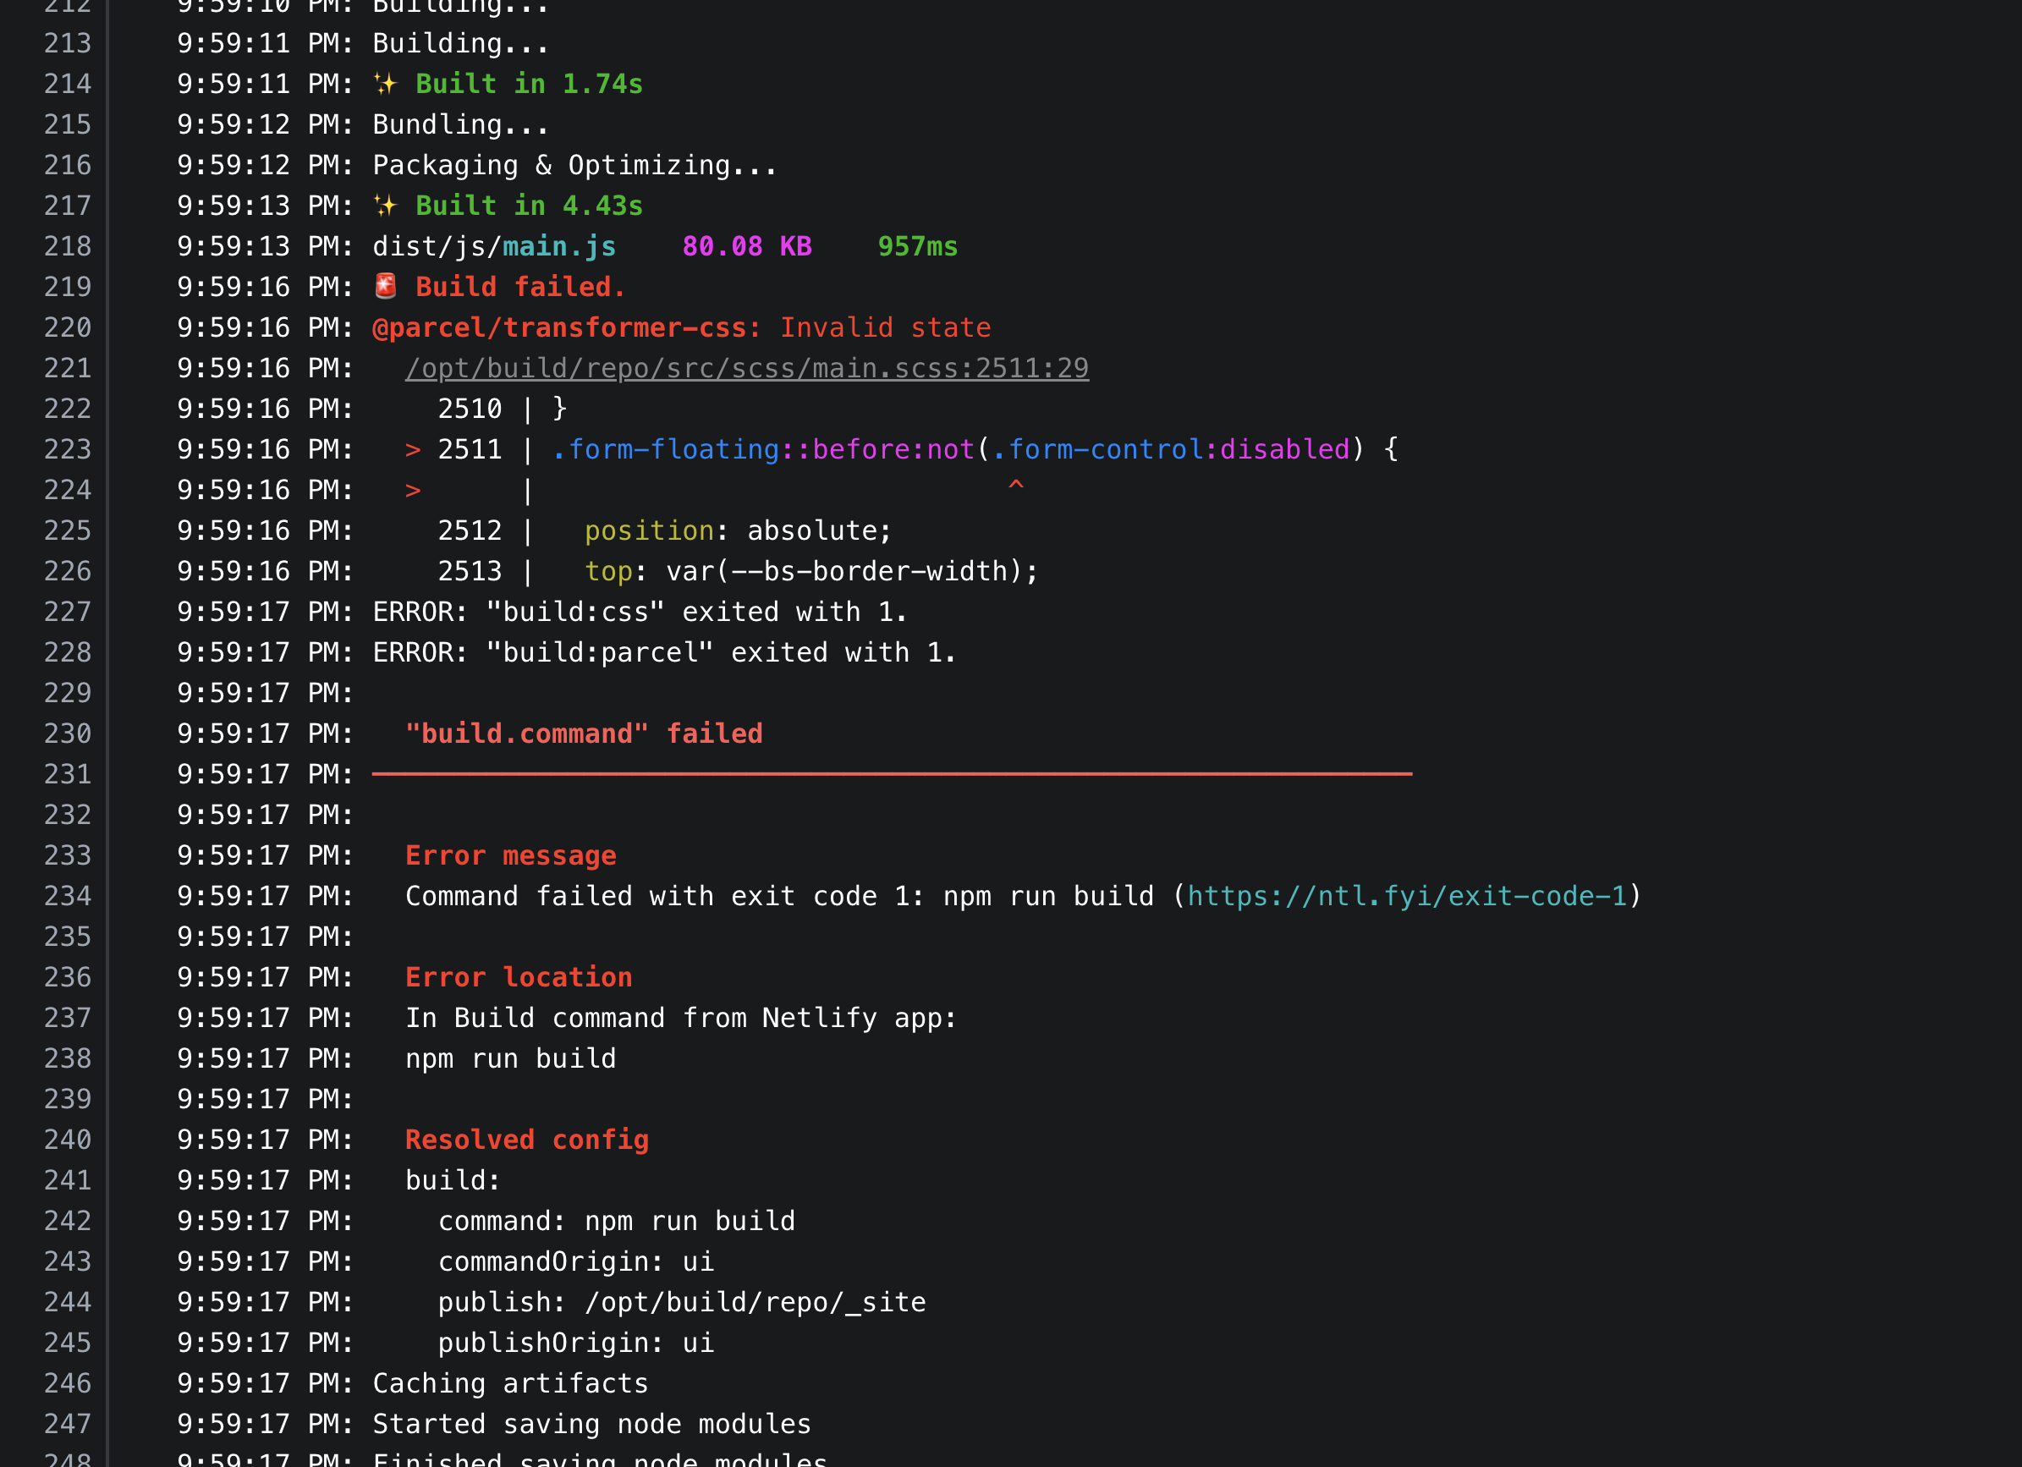Click the 'Resolved config' heading

(527, 1139)
